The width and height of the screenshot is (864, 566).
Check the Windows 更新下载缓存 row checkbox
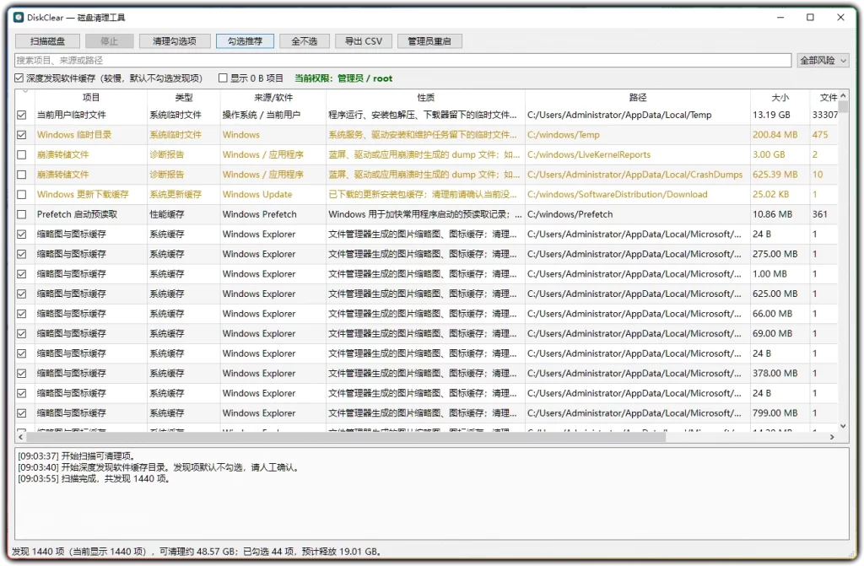21,195
